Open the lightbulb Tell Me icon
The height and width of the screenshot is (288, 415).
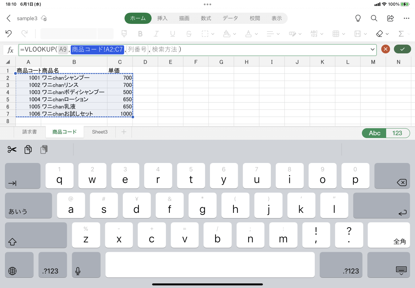[x=358, y=18]
